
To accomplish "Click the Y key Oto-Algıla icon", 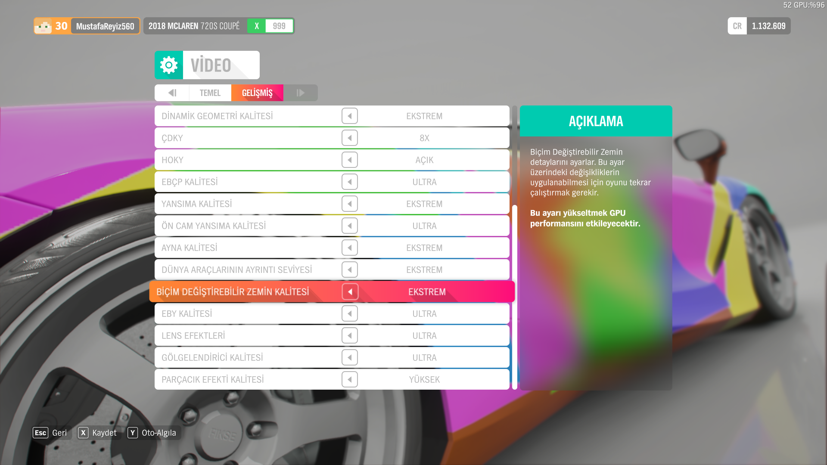I will [133, 433].
